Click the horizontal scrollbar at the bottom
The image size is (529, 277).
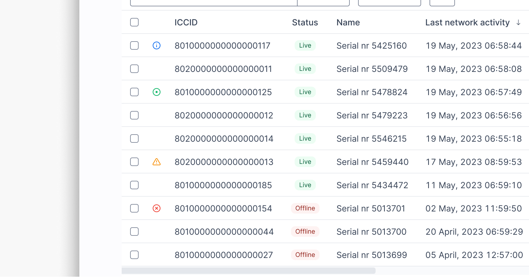pos(249,271)
